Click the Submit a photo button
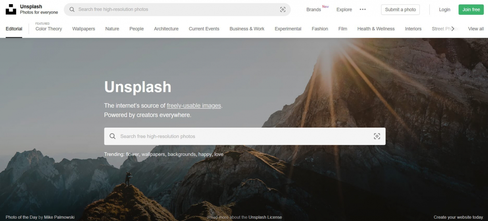The width and height of the screenshot is (488, 221). click(x=400, y=9)
